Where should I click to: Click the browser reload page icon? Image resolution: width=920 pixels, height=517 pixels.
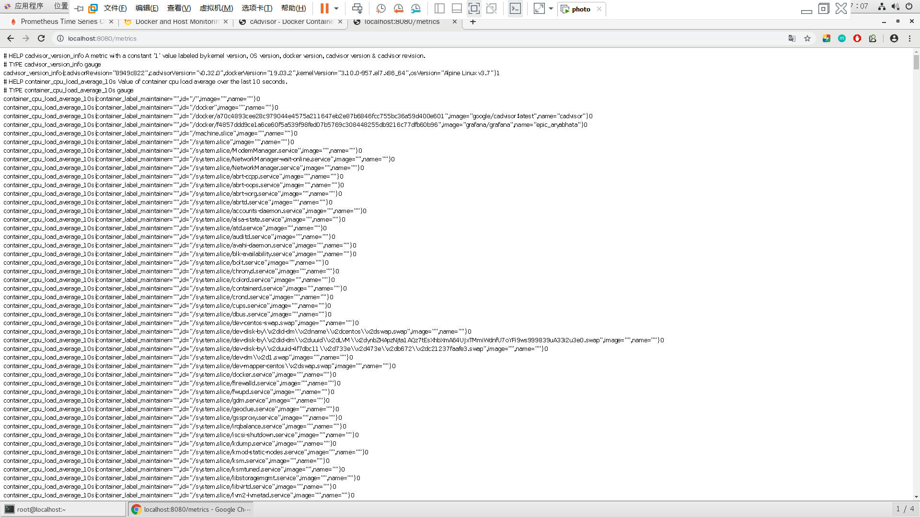pos(41,38)
